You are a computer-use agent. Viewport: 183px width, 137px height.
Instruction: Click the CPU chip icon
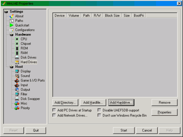(17, 39)
